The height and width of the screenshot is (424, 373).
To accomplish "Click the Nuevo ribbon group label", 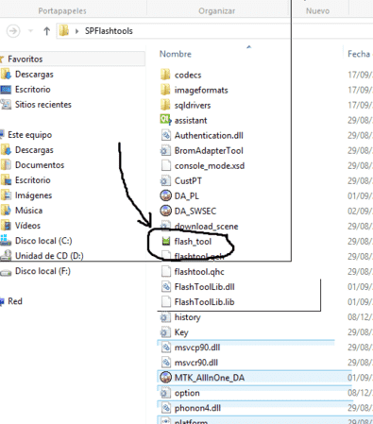I will tap(317, 11).
